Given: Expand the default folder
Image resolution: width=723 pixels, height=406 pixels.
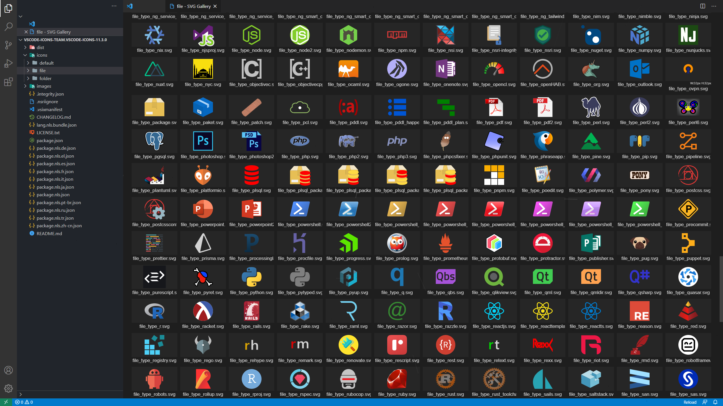Looking at the screenshot, I should 28,63.
